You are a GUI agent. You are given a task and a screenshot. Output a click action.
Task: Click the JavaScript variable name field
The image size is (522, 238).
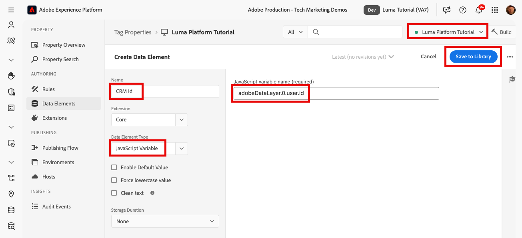click(x=336, y=93)
